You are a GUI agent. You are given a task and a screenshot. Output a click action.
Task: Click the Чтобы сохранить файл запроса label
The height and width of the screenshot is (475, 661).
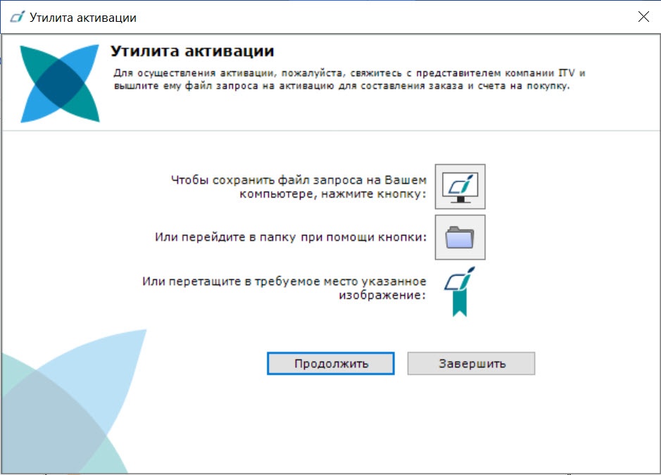pyautogui.click(x=298, y=186)
